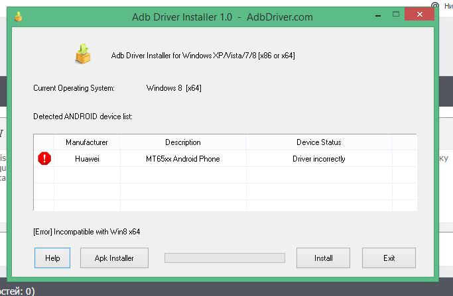Start driver installation with Install button
Screen dimensions: 453x296
[323, 258]
